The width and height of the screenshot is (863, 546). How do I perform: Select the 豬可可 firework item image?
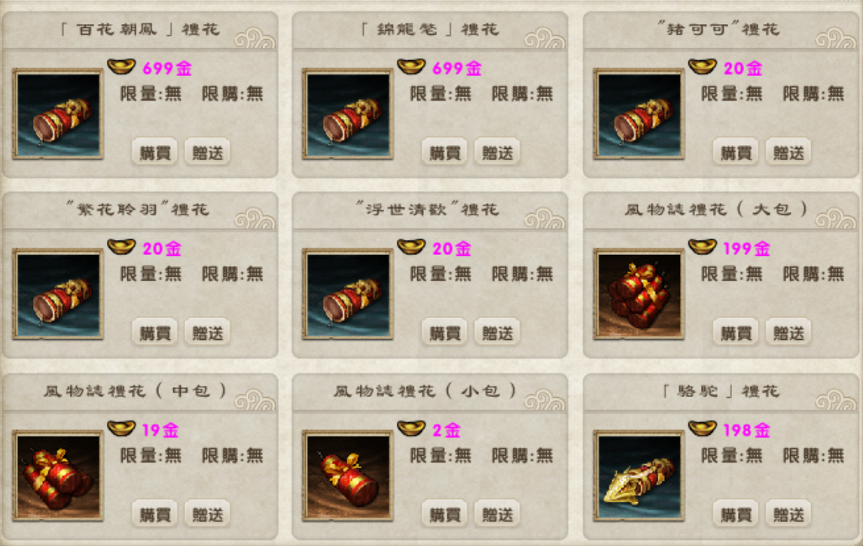pos(639,114)
